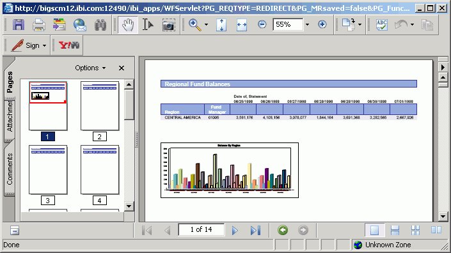Fit page height with the vertical arrows icon
This screenshot has height=253, width=451.
point(221,25)
